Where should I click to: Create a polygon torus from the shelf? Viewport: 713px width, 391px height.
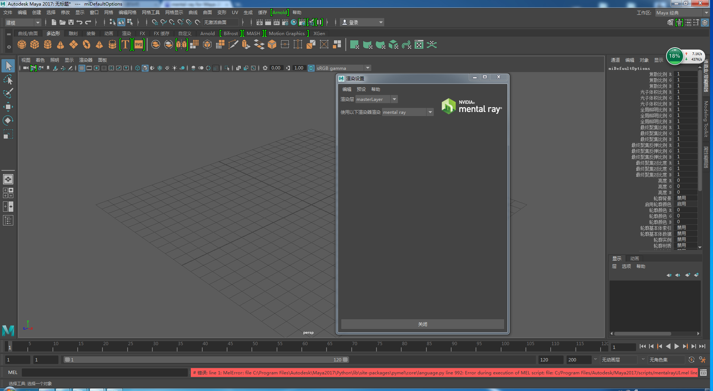(87, 45)
